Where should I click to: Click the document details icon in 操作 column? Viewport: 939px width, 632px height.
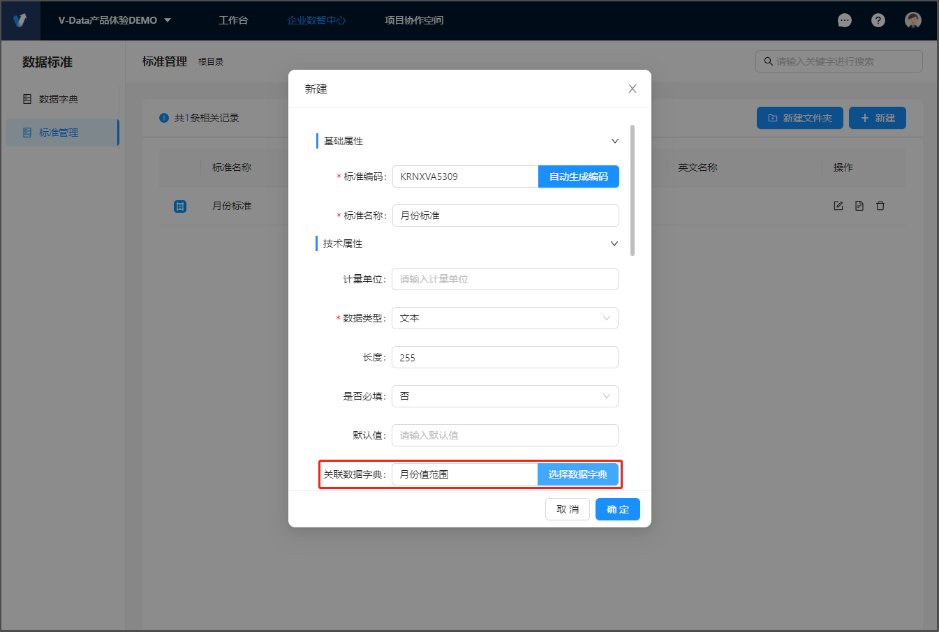(x=859, y=206)
